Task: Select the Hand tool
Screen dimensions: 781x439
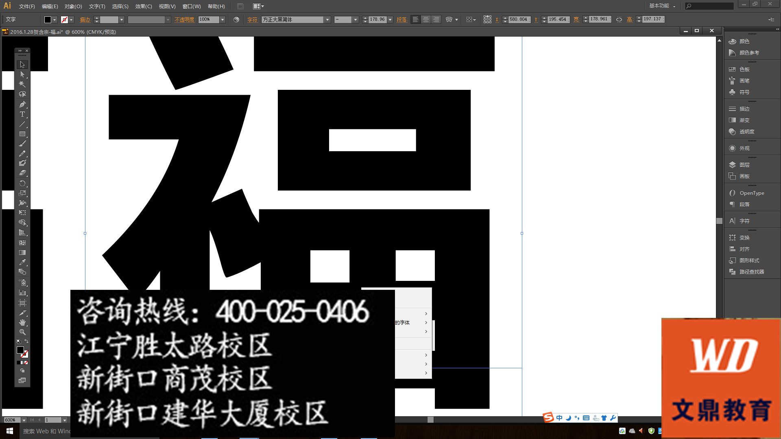Action: (x=22, y=322)
